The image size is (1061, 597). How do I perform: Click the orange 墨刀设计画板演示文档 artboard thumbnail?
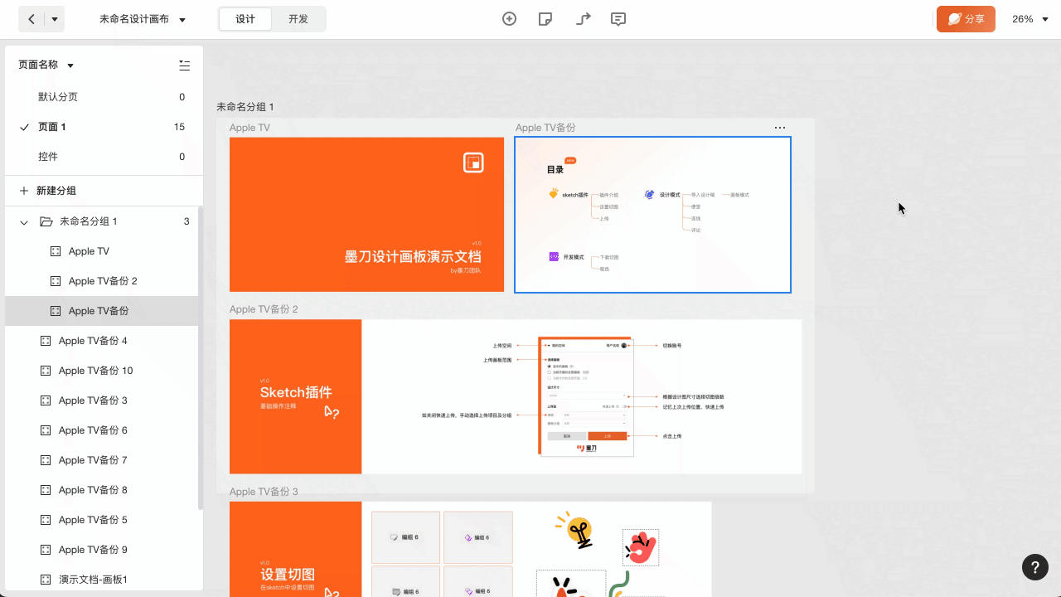click(366, 214)
